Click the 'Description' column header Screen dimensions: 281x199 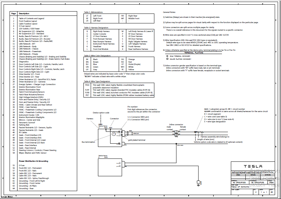(24, 14)
